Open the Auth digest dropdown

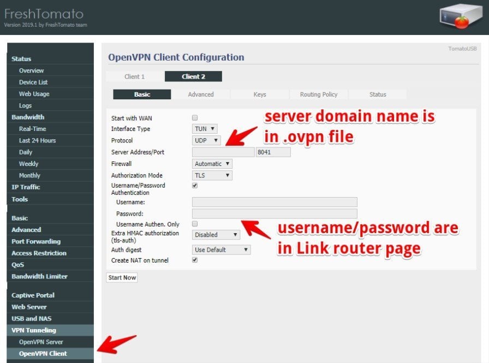pos(222,249)
